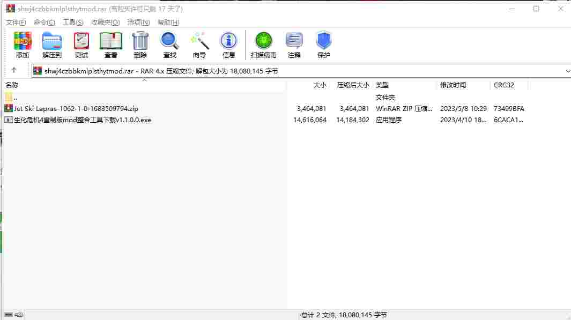571x320 pixels.
Task: Click the key icon in the status bar
Action: click(19, 315)
